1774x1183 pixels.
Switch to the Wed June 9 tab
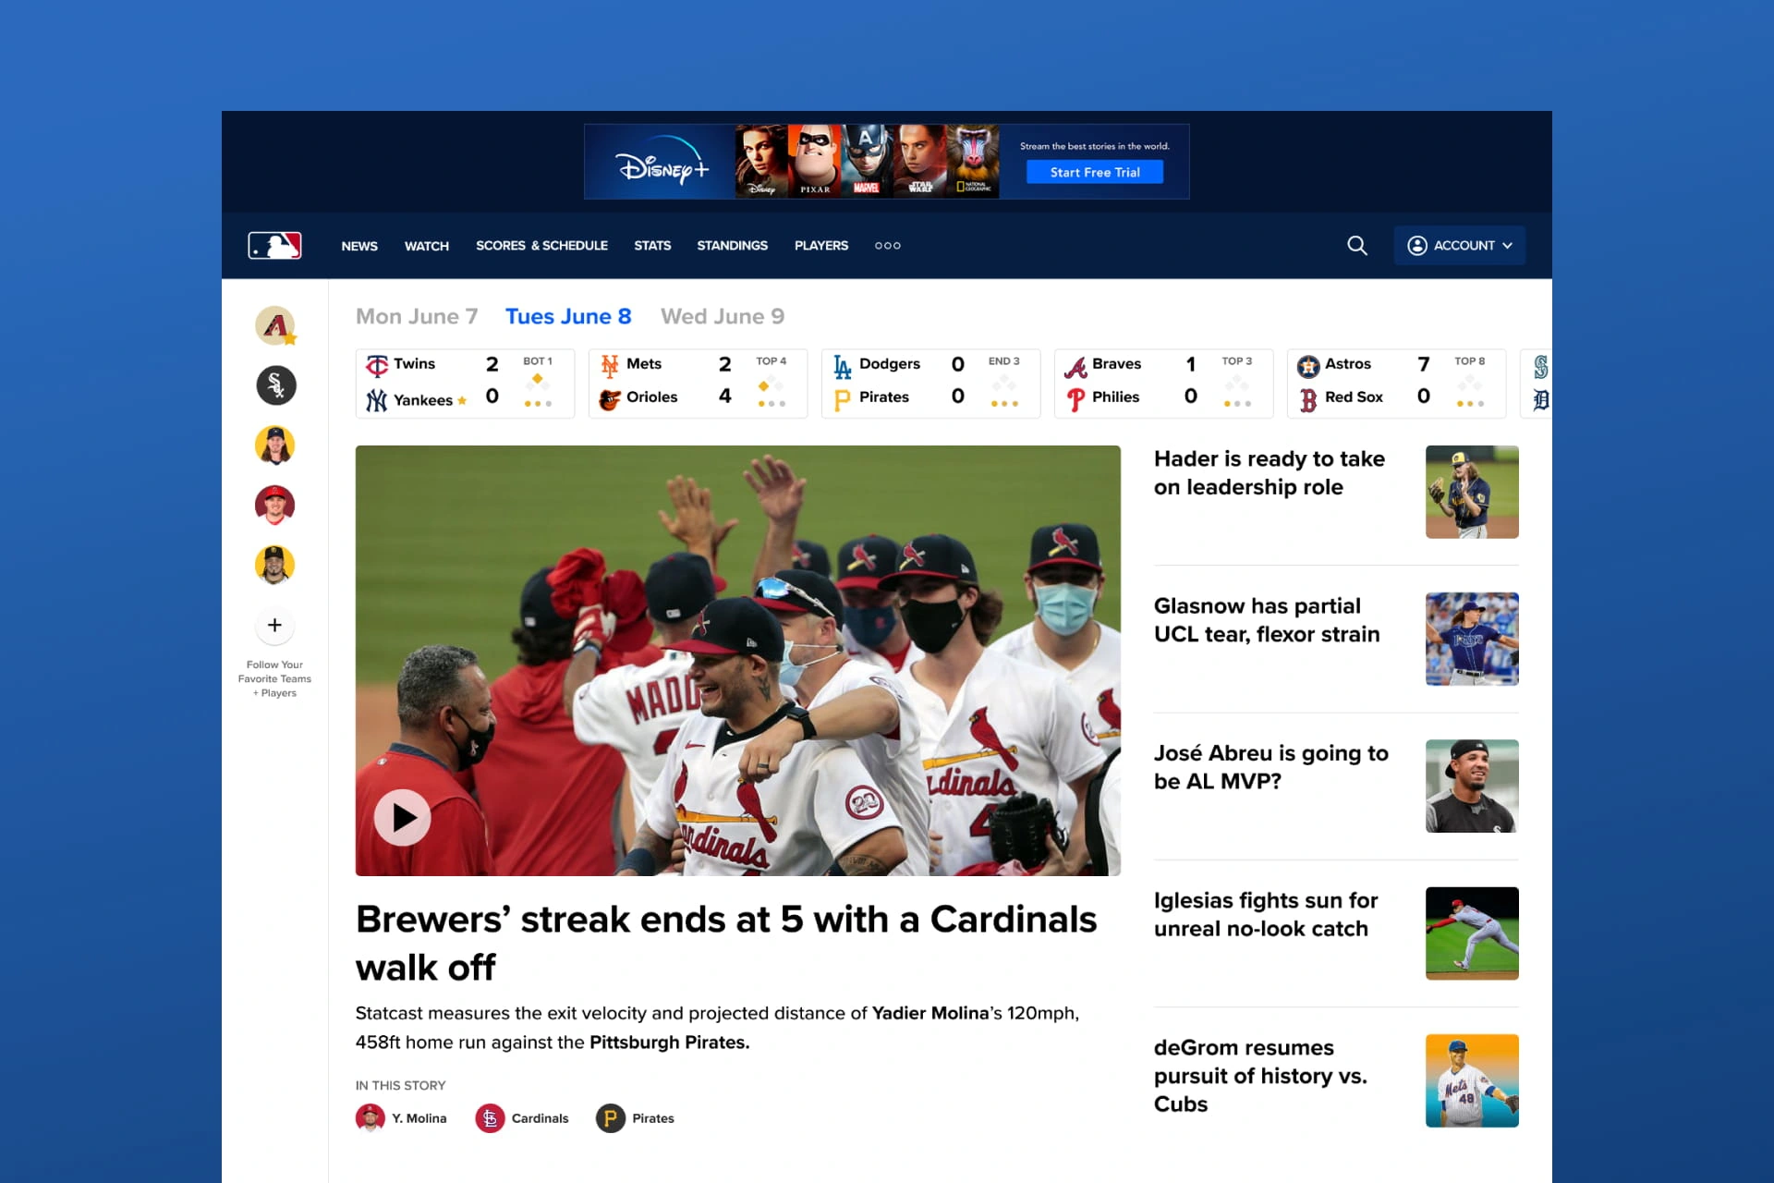tap(723, 316)
